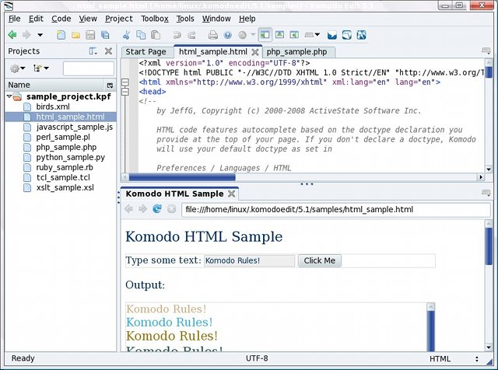Open the project tools dropdown beside the gear
Viewport: 498px width, 370px height.
(x=41, y=68)
